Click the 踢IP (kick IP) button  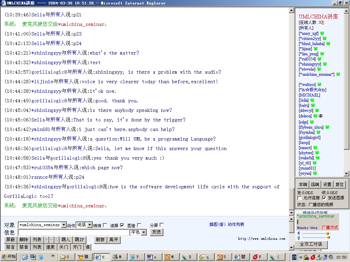click(x=79, y=240)
